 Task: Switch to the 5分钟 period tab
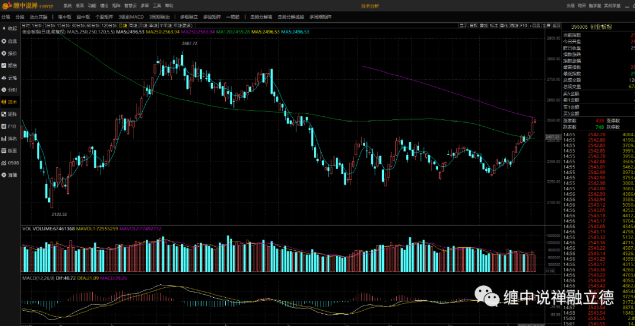point(49,25)
